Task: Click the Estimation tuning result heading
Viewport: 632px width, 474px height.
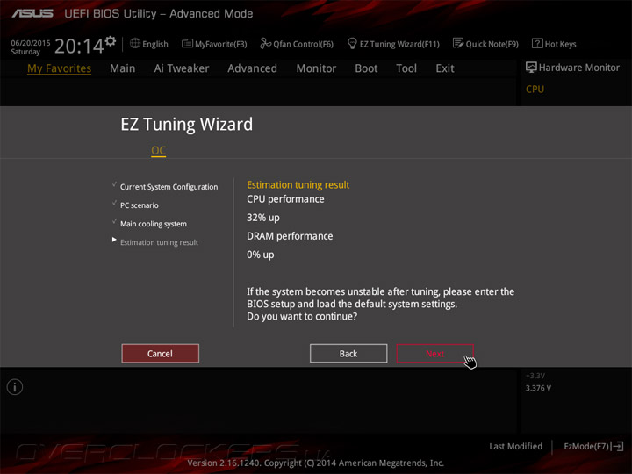Action: click(298, 185)
